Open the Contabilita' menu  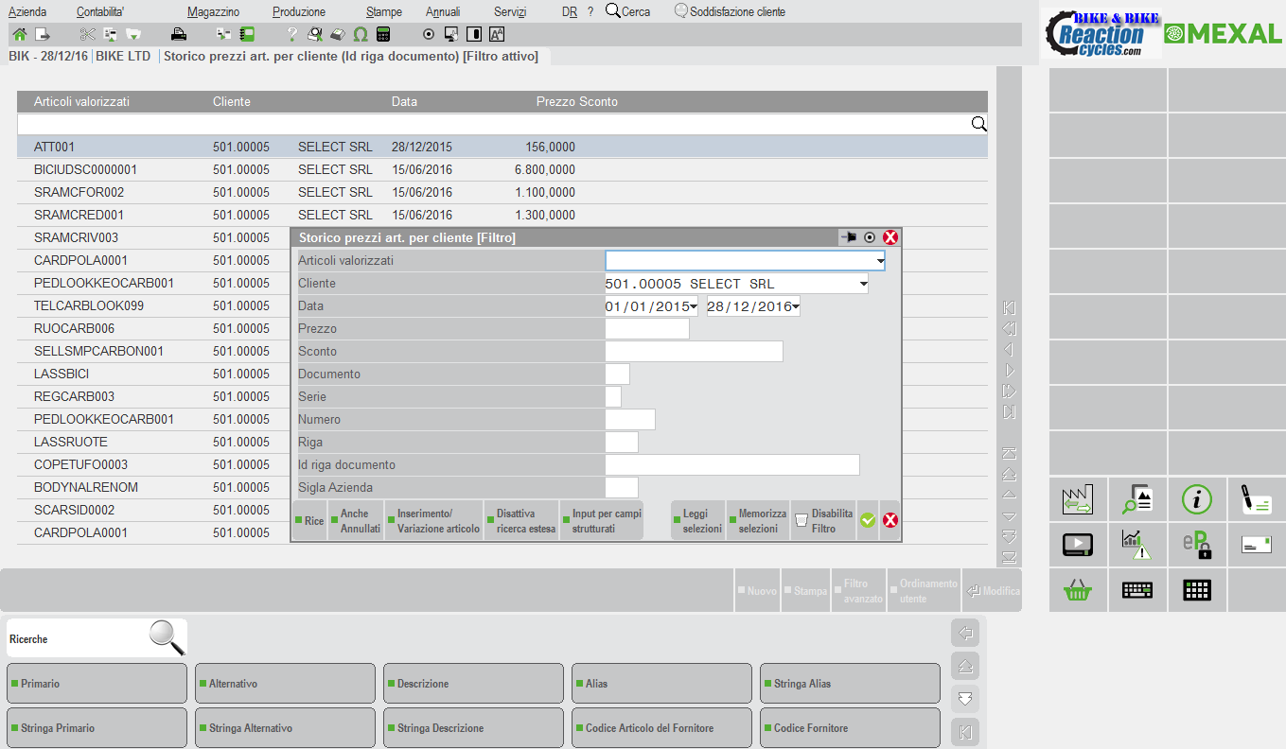point(100,12)
